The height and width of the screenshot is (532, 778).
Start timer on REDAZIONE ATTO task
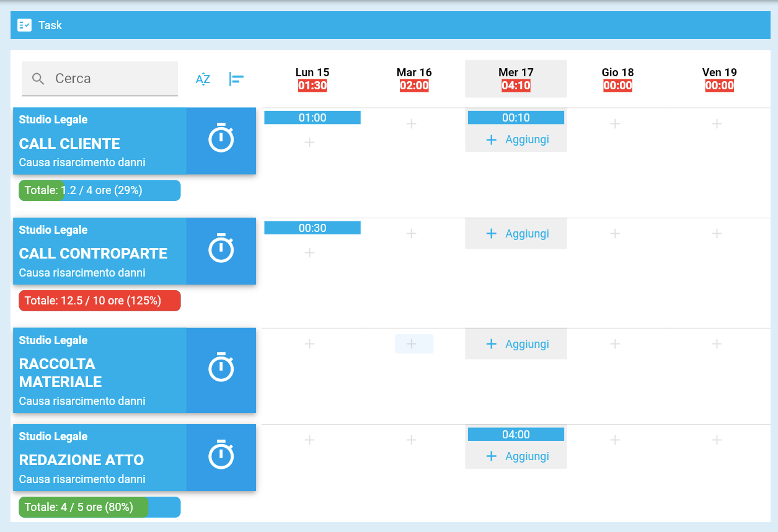[221, 456]
